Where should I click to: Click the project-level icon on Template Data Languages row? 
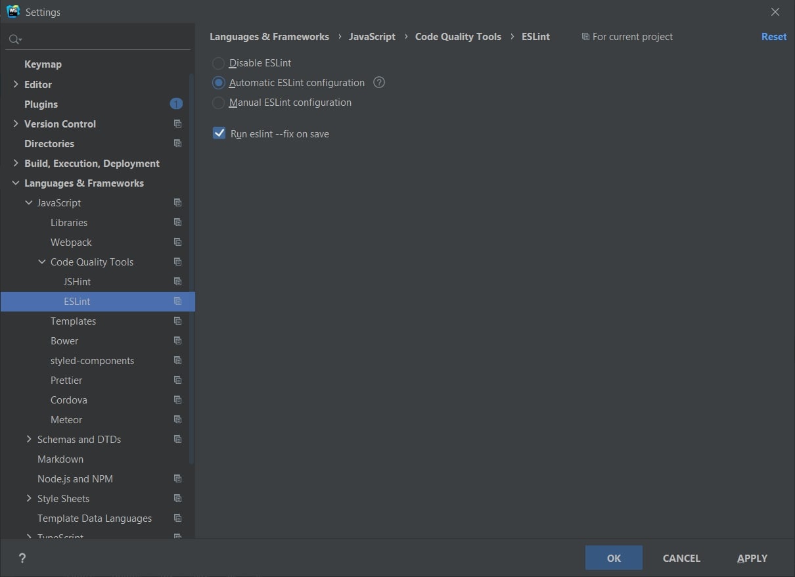coord(177,518)
